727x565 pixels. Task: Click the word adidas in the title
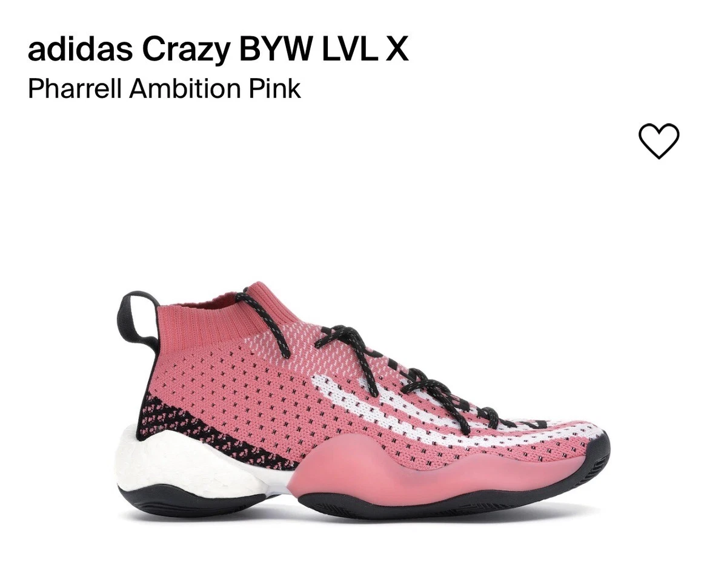point(81,50)
